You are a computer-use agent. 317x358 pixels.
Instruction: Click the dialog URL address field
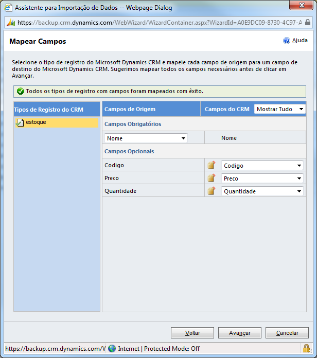tap(154, 23)
